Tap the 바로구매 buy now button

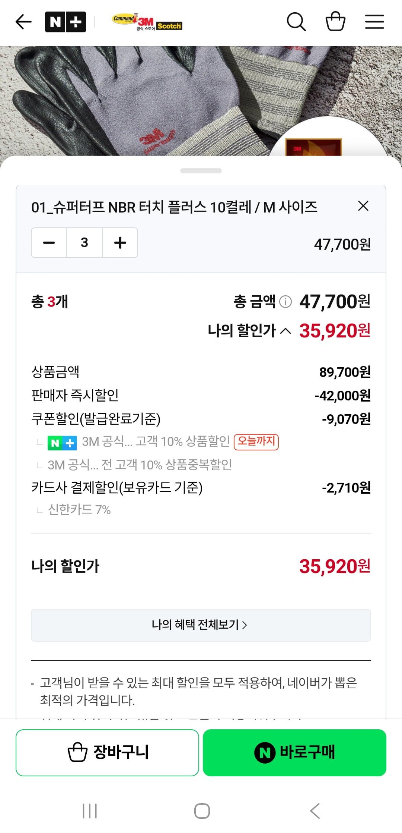[x=294, y=752]
